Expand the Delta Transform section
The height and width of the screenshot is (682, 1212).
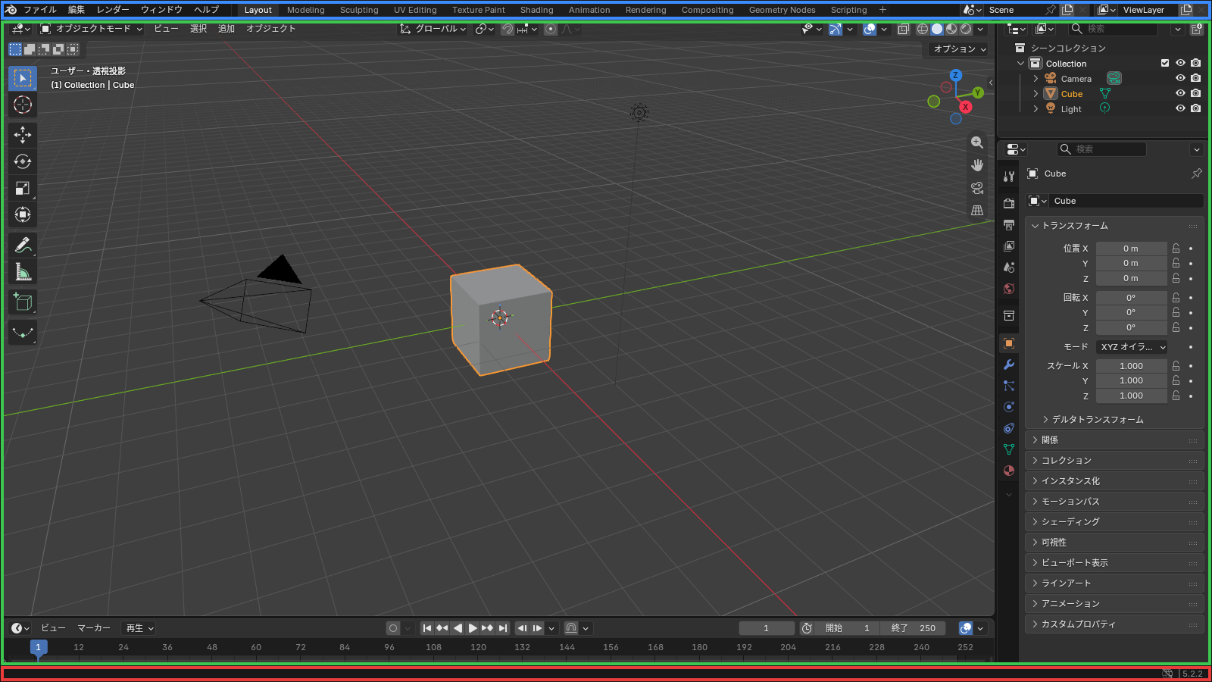[1097, 419]
